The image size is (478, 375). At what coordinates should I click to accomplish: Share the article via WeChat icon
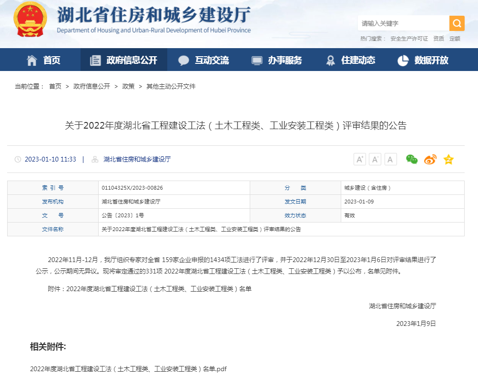[x=412, y=160]
